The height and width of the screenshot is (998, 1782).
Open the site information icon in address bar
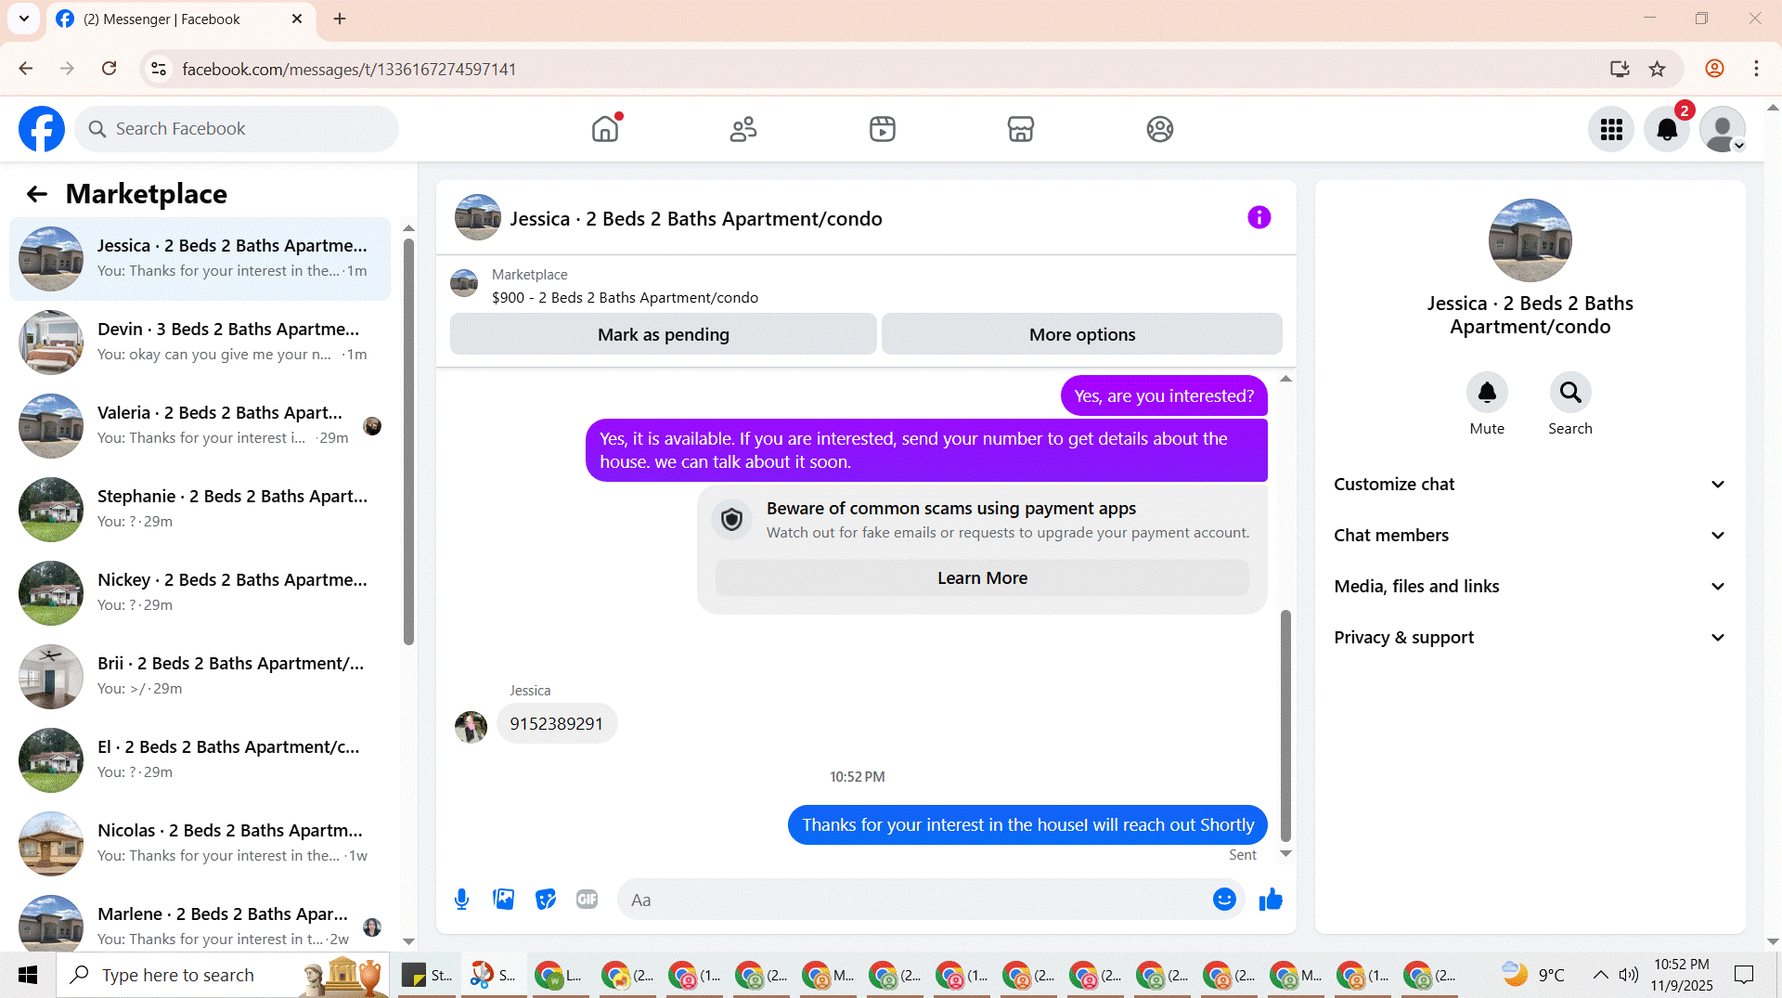(x=159, y=69)
